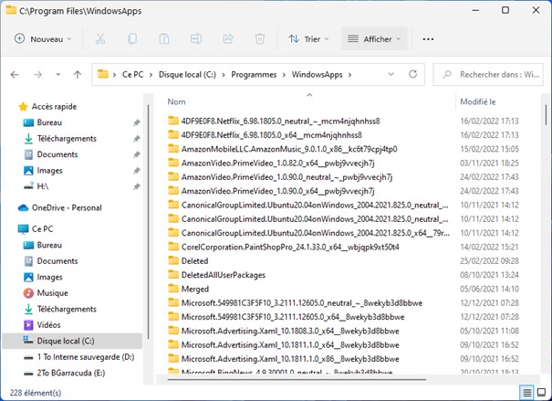Click the Copy icon in toolbar
Image resolution: width=552 pixels, height=401 pixels.
click(132, 38)
